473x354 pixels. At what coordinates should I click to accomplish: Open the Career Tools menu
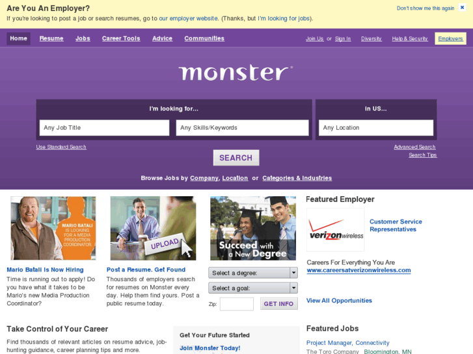[121, 38]
